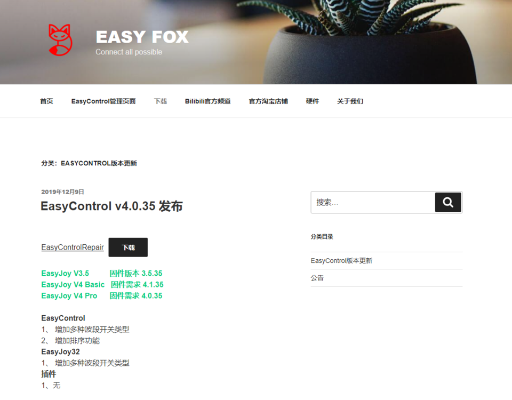Open the 下载 navigation menu item
Viewport: 512px width, 400px height.
pos(161,101)
